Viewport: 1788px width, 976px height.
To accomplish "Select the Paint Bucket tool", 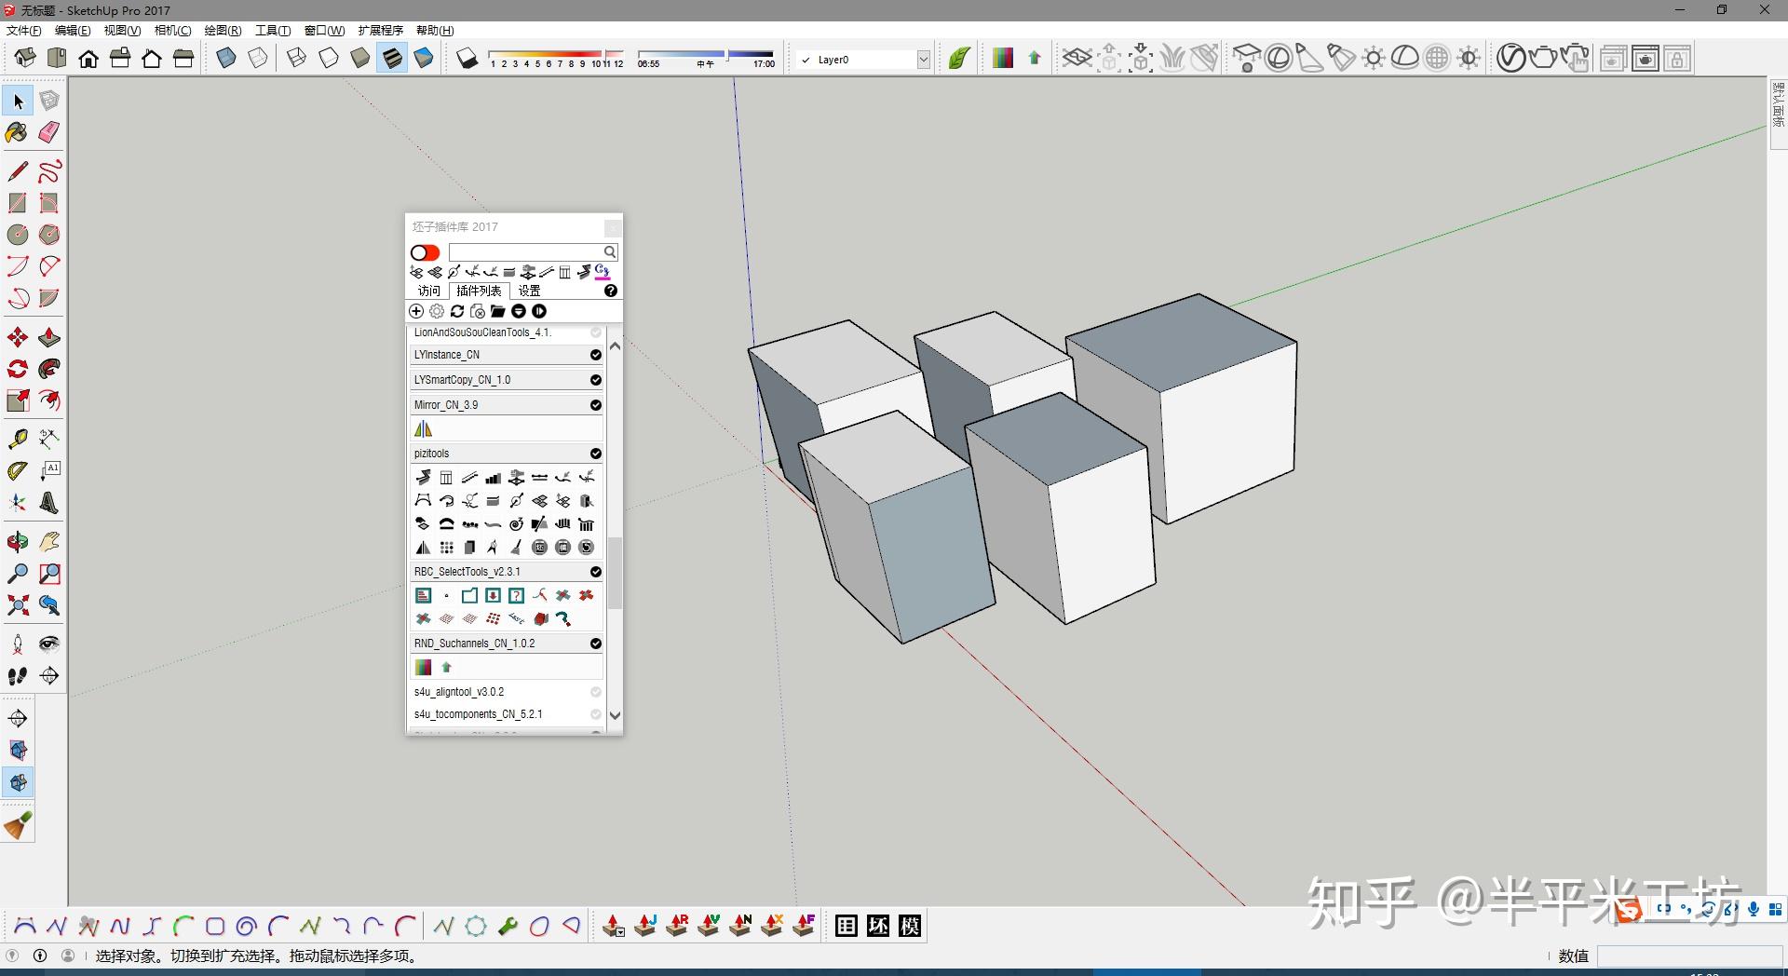I will pos(17,132).
